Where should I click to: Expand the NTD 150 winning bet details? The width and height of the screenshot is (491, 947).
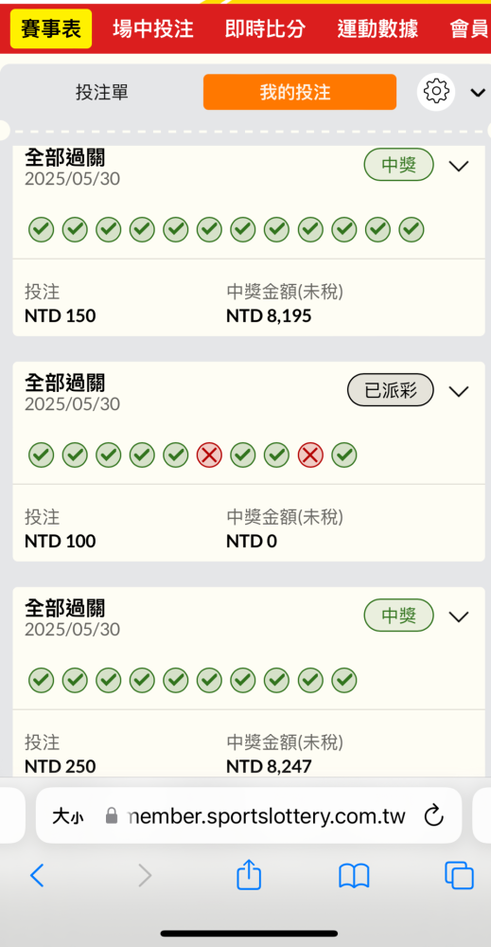(459, 166)
